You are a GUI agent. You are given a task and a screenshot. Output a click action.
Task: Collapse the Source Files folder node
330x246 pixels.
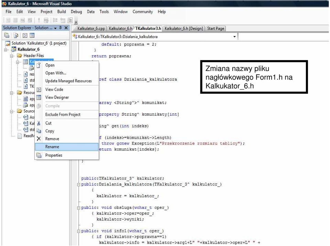12,111
